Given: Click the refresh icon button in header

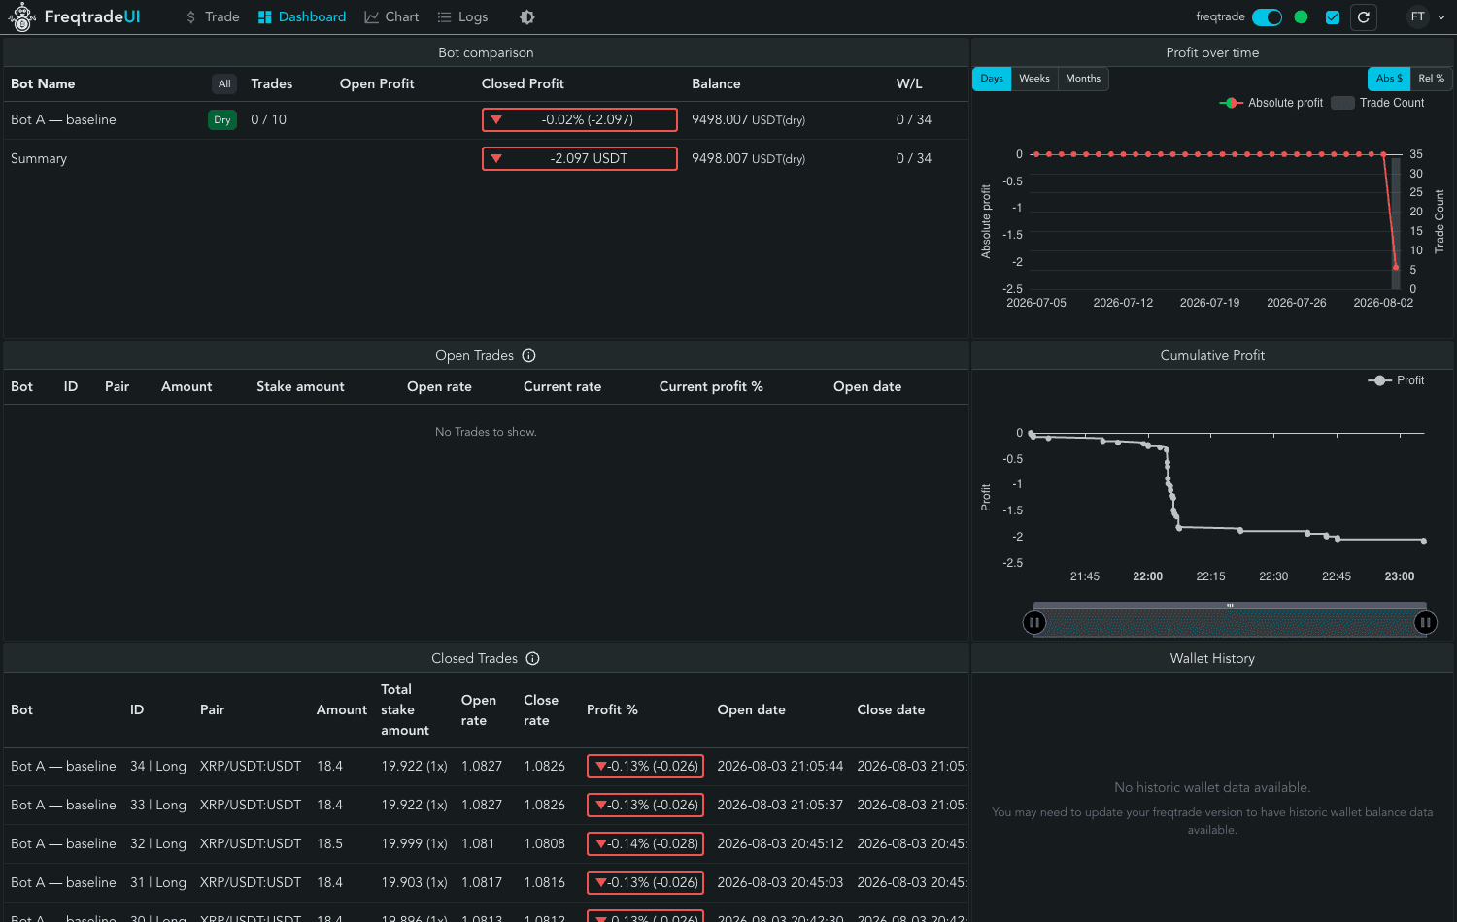Looking at the screenshot, I should point(1364,16).
